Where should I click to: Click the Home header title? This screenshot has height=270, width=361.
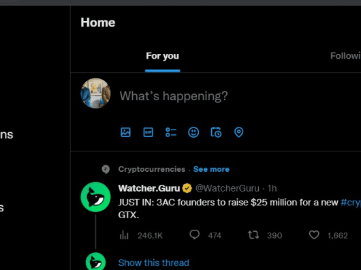(98, 22)
